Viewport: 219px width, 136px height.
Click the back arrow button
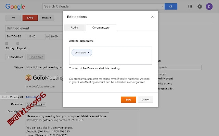(x=13, y=18)
